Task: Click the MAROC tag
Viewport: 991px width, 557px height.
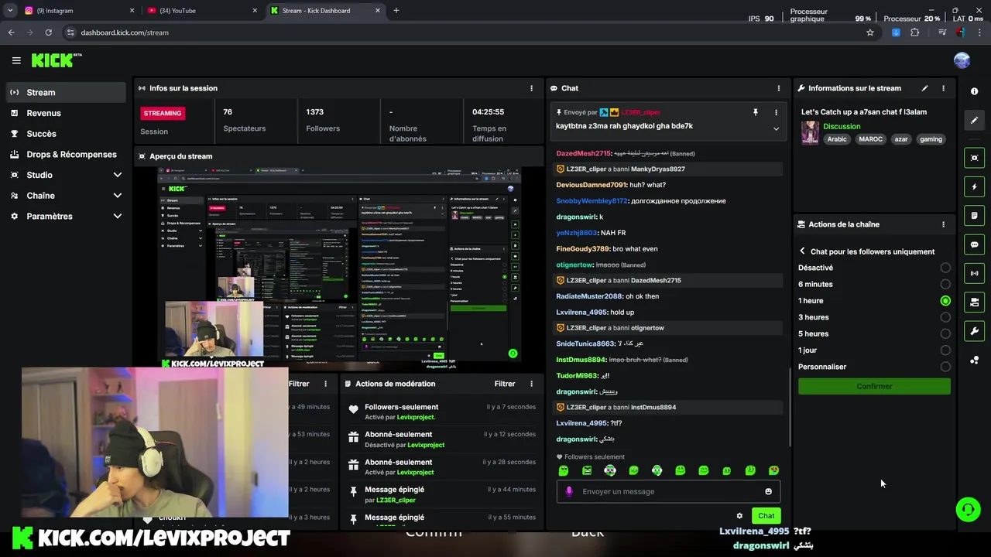Action: (870, 139)
